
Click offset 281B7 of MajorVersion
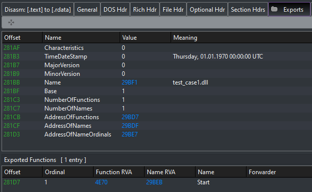[12, 65]
